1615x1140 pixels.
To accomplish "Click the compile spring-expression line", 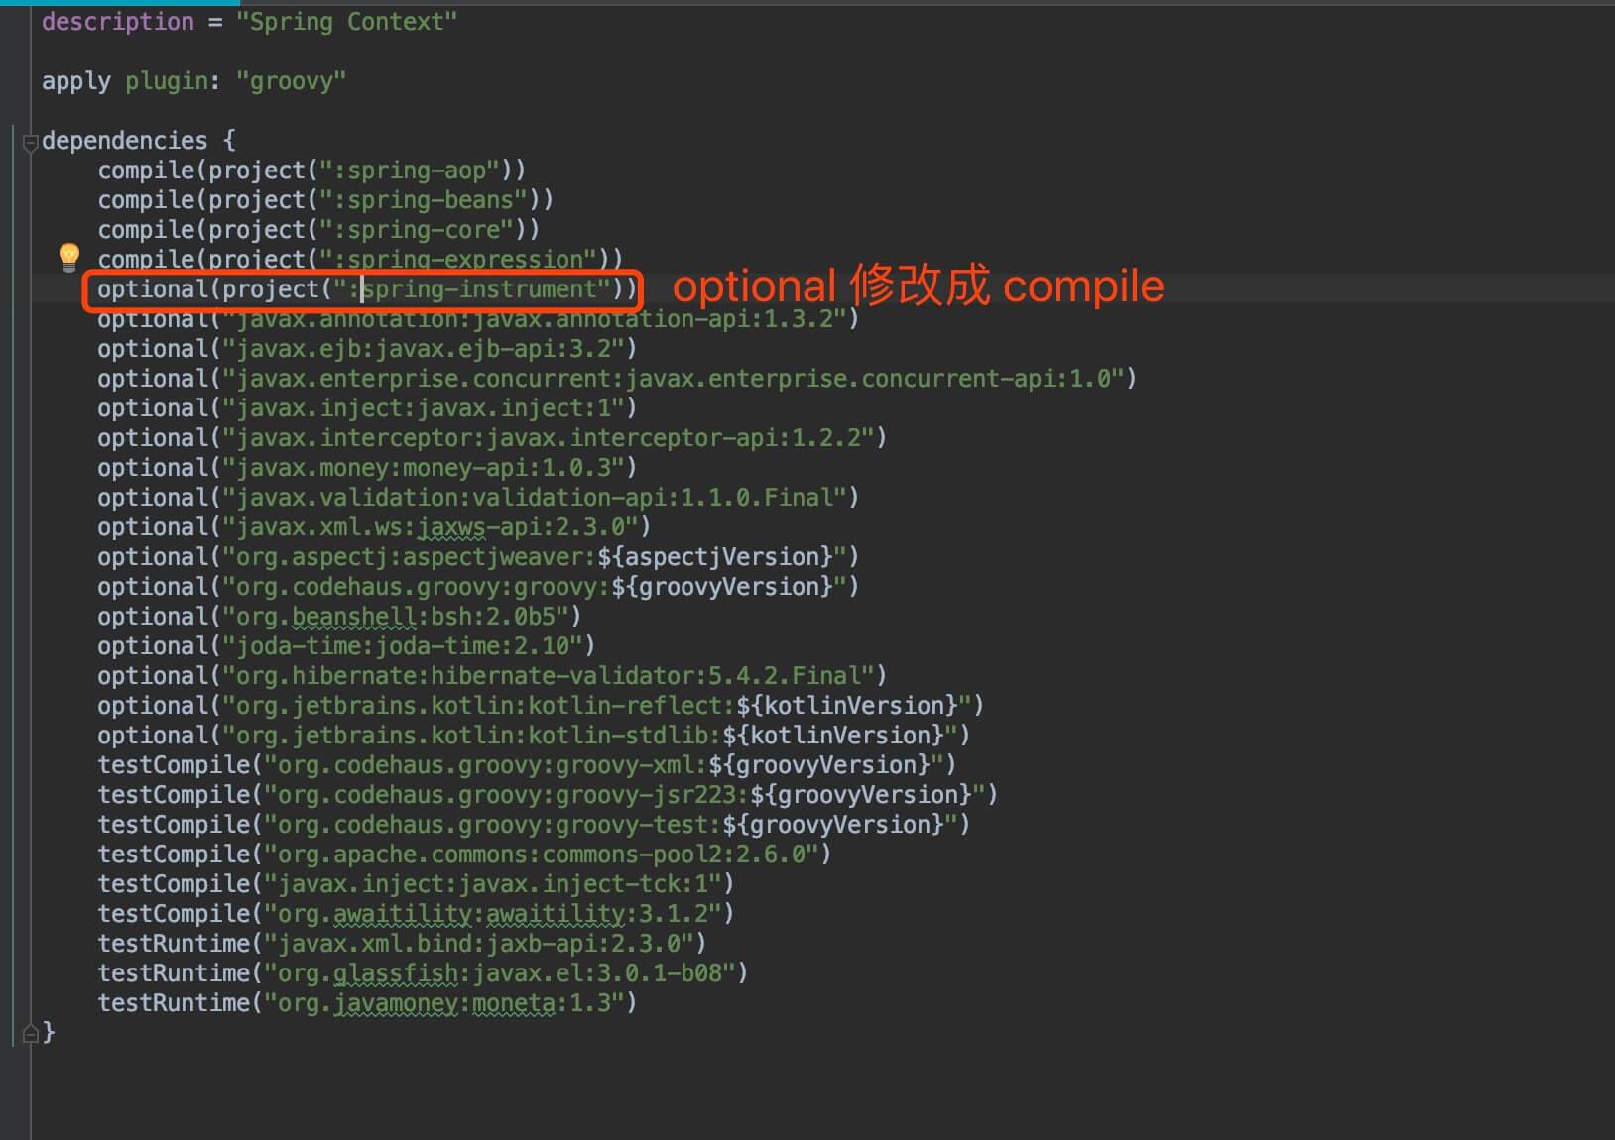I will coord(360,259).
